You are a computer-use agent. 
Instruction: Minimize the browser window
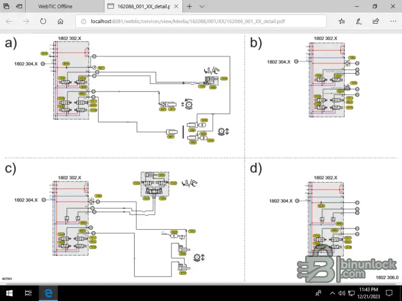tap(357, 7)
